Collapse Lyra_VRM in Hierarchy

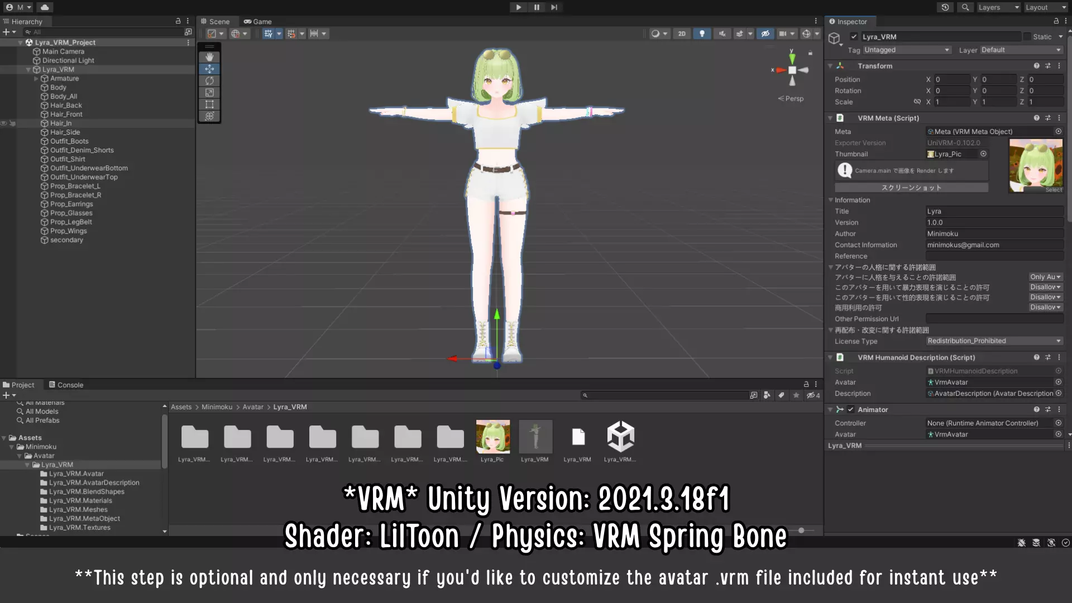coord(28,69)
